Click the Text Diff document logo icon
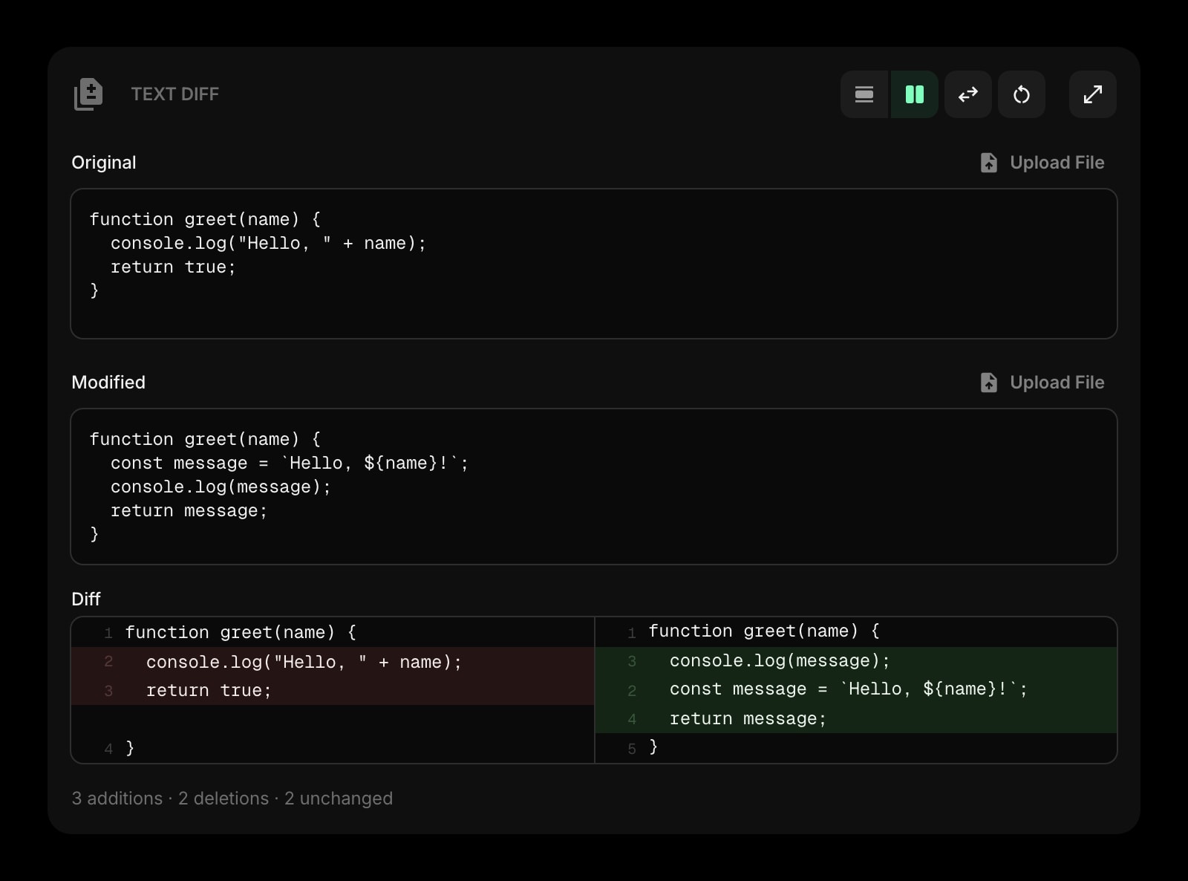Image resolution: width=1188 pixels, height=881 pixels. point(88,94)
